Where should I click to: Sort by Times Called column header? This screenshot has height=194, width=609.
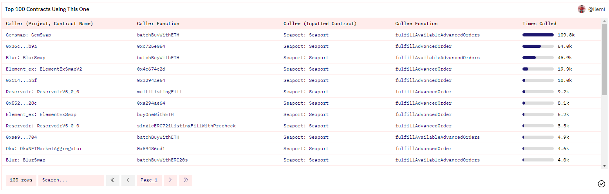pyautogui.click(x=539, y=24)
